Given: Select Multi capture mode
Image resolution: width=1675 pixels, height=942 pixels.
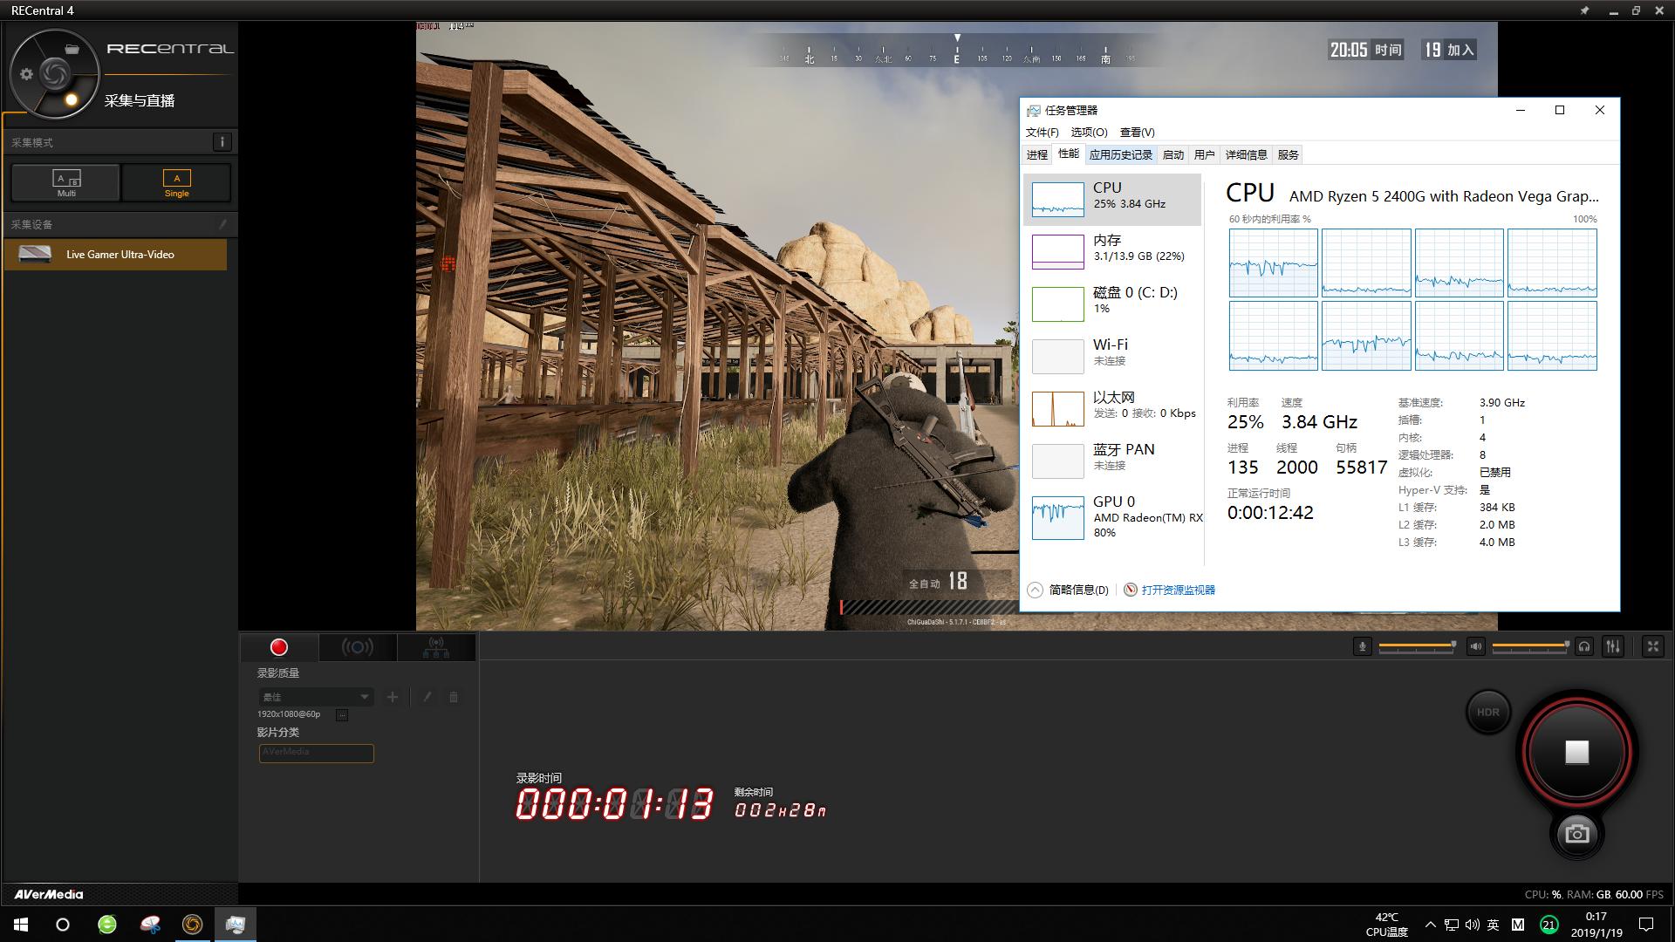Looking at the screenshot, I should click(66, 182).
